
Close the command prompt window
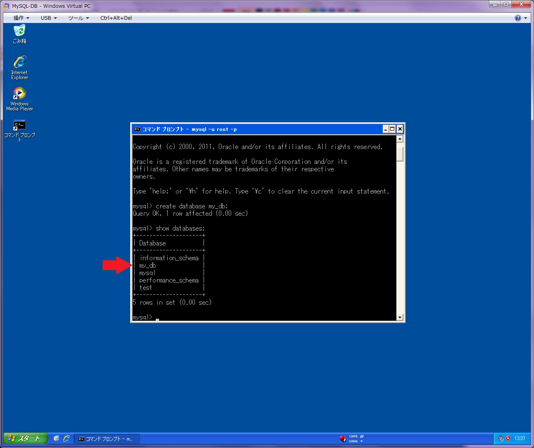pyautogui.click(x=400, y=129)
